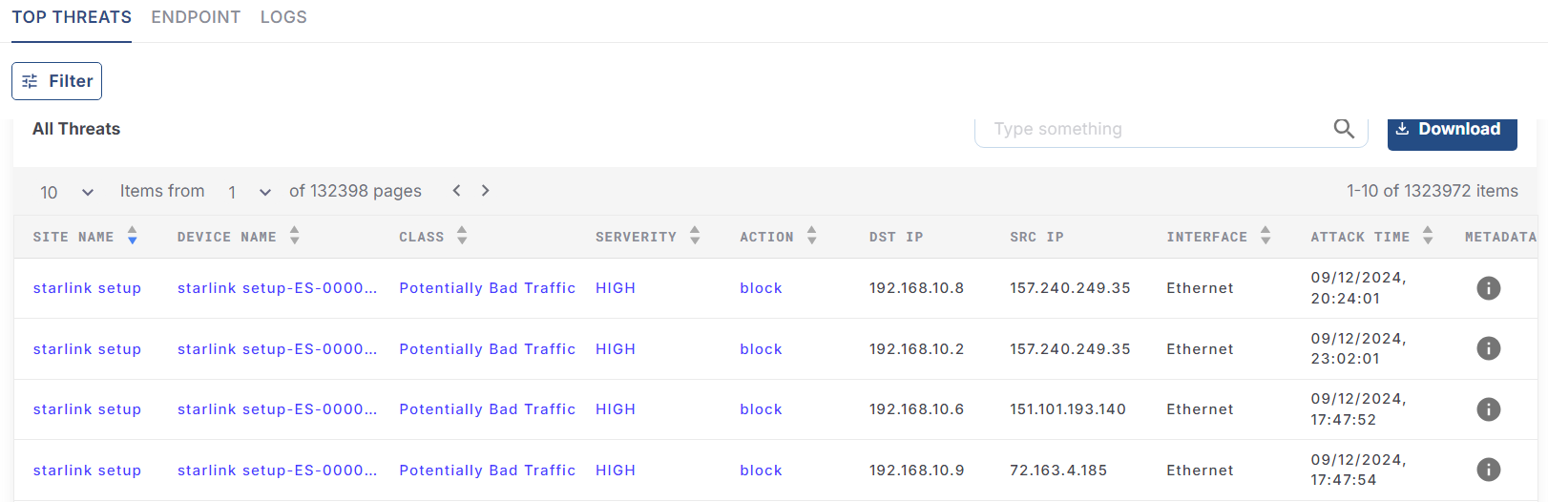This screenshot has height=502, width=1548.
Task: Sort by Device Name column
Action: pyautogui.click(x=295, y=236)
